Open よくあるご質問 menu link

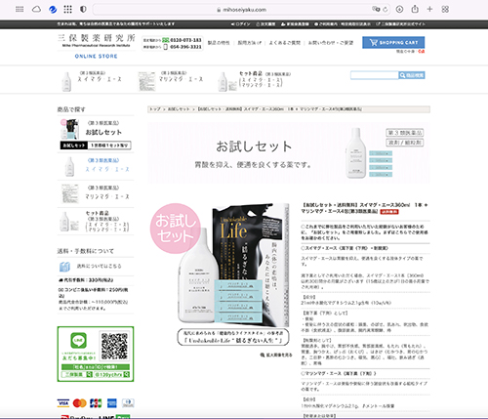pyautogui.click(x=285, y=43)
